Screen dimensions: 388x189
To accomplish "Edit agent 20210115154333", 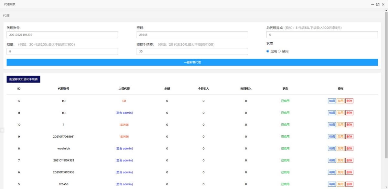I will pos(332,161).
